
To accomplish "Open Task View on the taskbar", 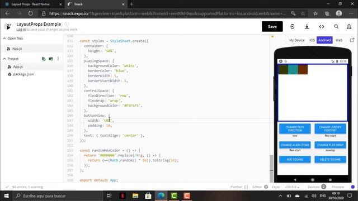I will pos(109,196).
